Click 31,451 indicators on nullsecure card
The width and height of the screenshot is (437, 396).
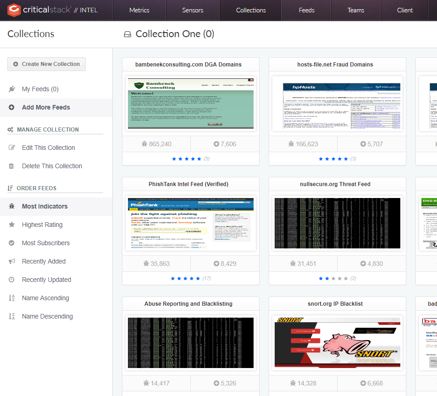[303, 264]
